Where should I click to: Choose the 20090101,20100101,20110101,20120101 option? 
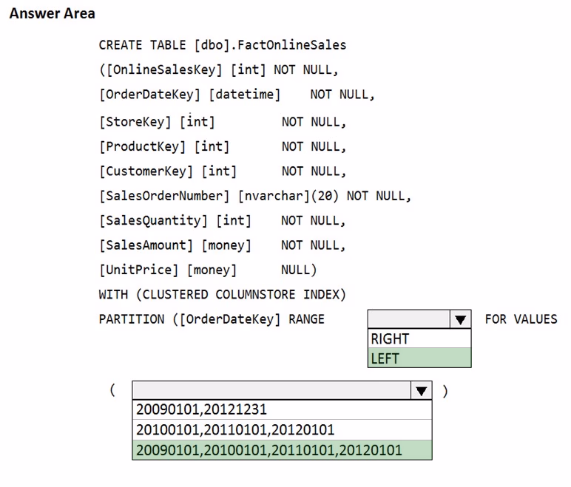(282, 450)
